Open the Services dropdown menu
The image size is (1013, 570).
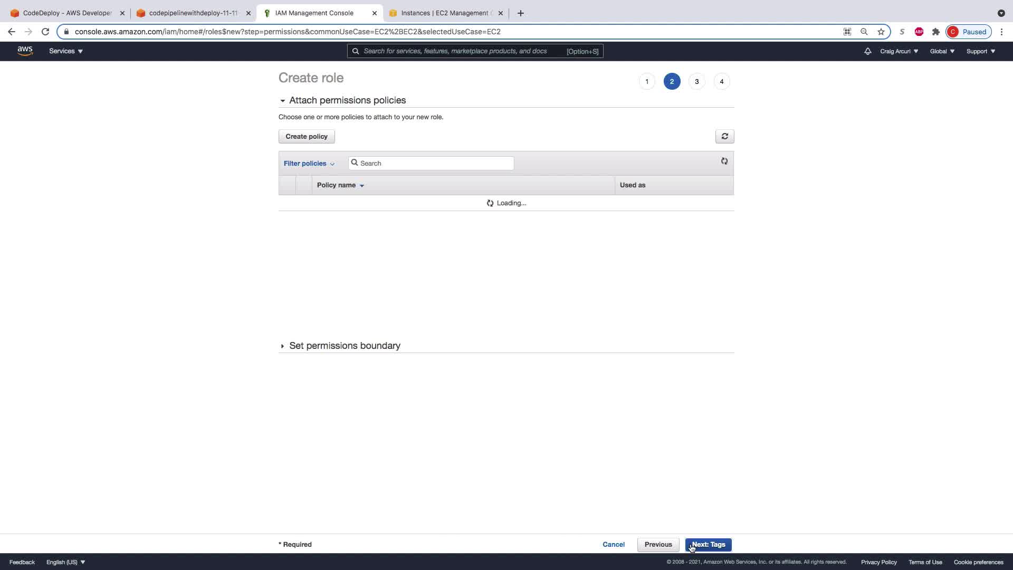pyautogui.click(x=65, y=51)
